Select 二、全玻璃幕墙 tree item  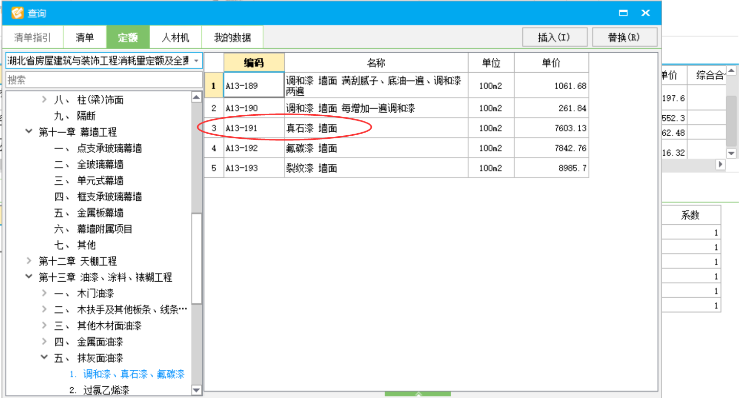coord(89,164)
